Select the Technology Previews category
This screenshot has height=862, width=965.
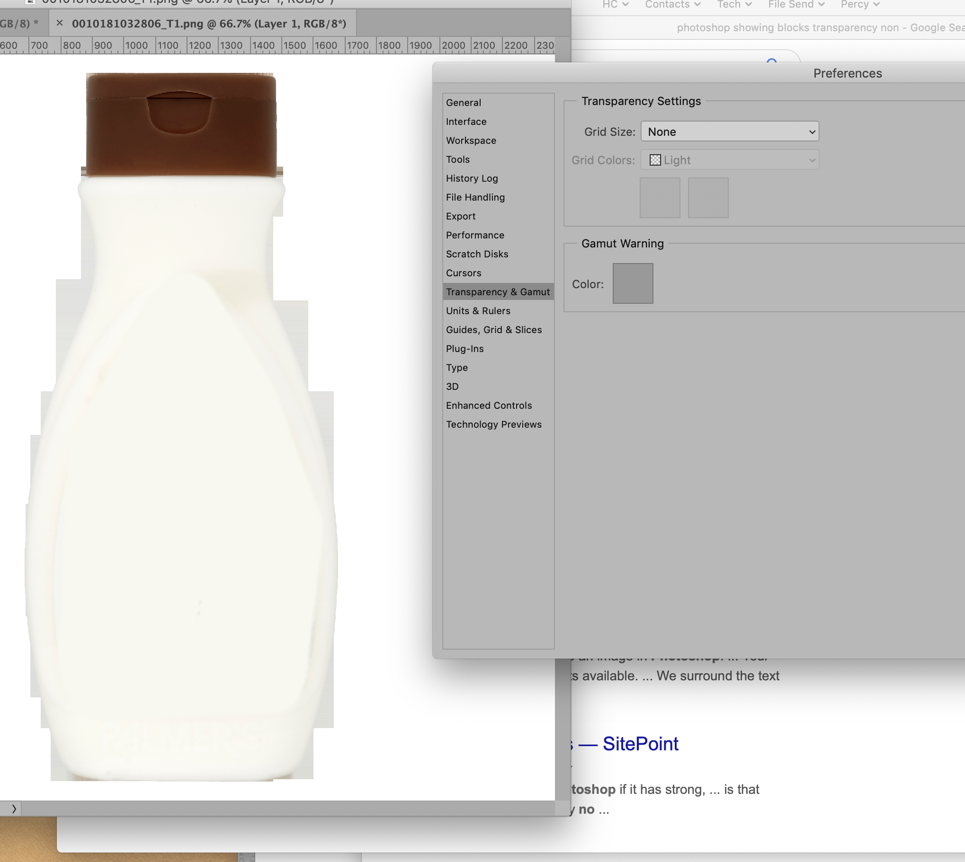click(x=493, y=424)
